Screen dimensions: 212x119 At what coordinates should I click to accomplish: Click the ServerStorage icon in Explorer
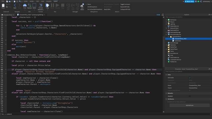pos(169,43)
